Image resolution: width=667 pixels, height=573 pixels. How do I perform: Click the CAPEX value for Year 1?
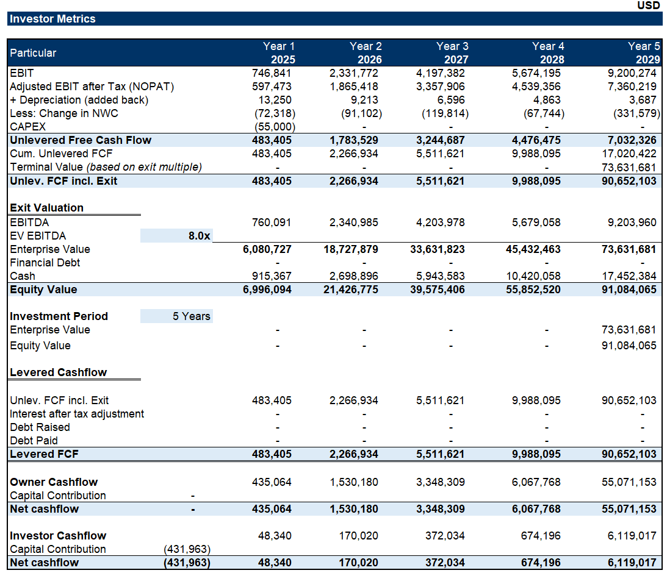(274, 127)
